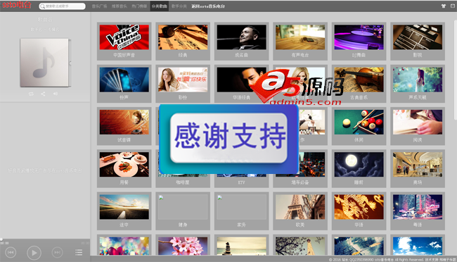
Task: Open the skin shirt icon at top right
Action: coord(444,6)
